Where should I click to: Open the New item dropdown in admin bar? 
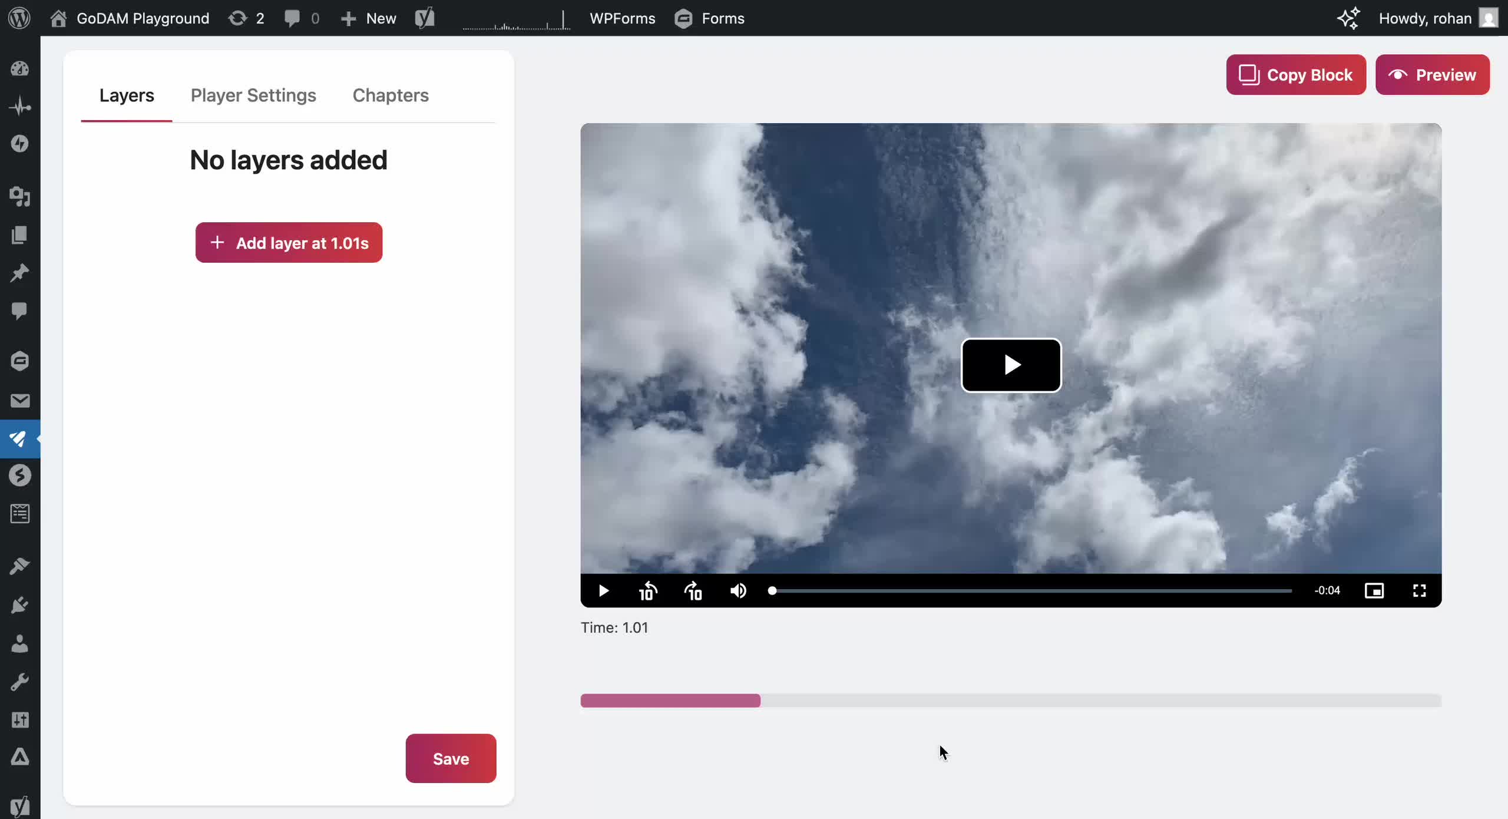[x=369, y=18]
